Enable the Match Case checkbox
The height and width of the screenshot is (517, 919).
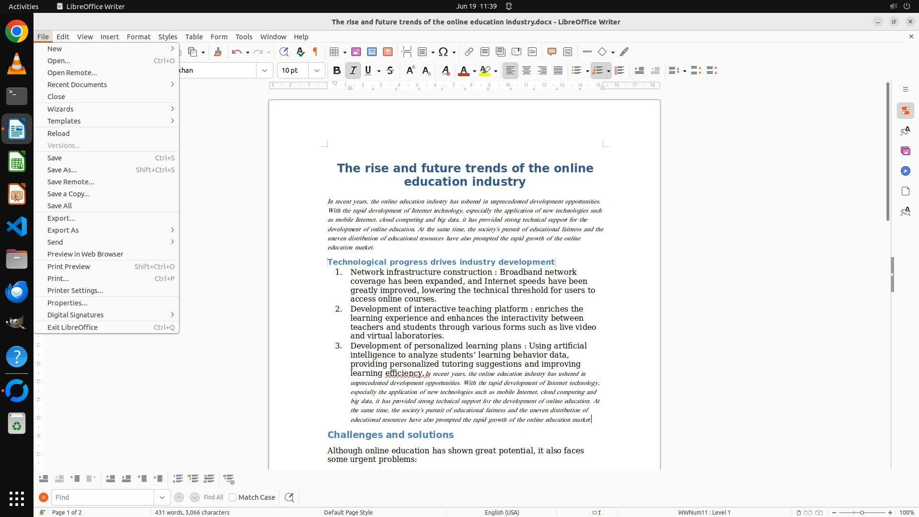coord(233,497)
